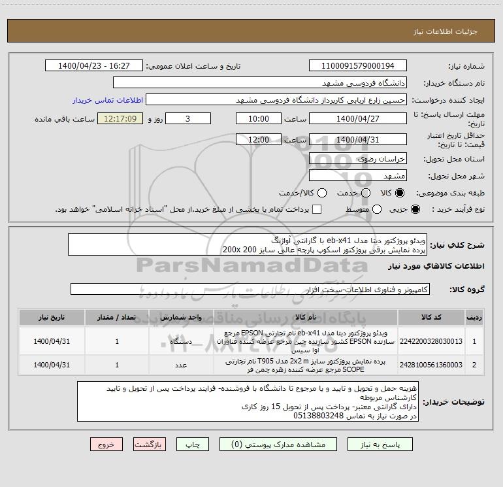Click product code 2242200328030013
The height and width of the screenshot is (487, 503).
431,341
